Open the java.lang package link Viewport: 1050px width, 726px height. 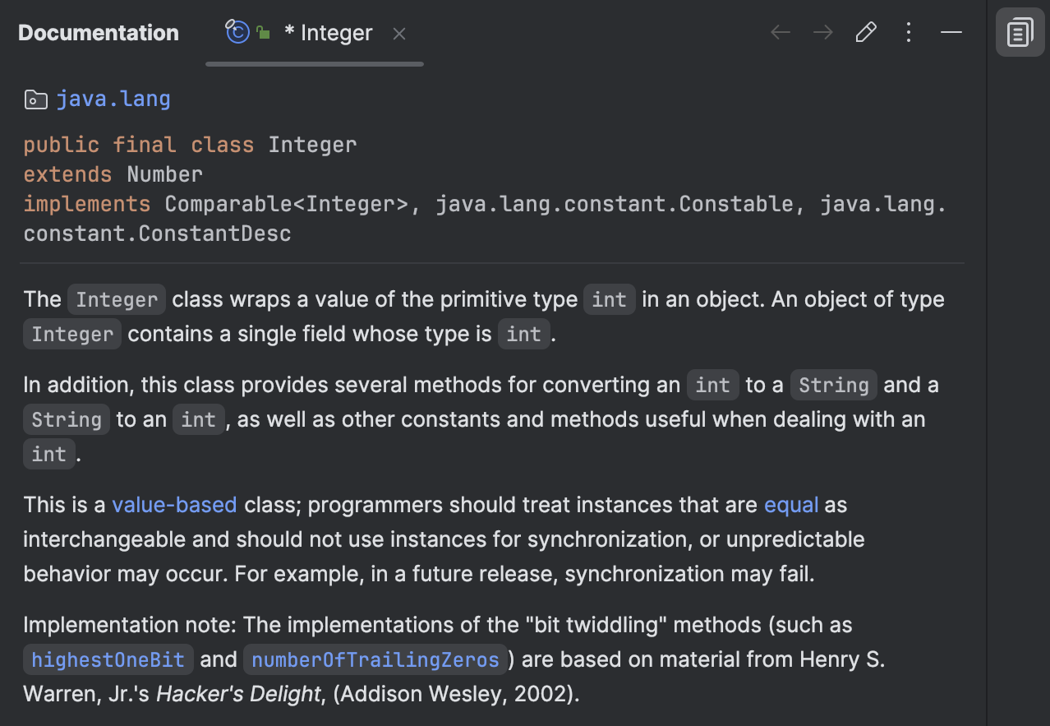click(x=113, y=99)
